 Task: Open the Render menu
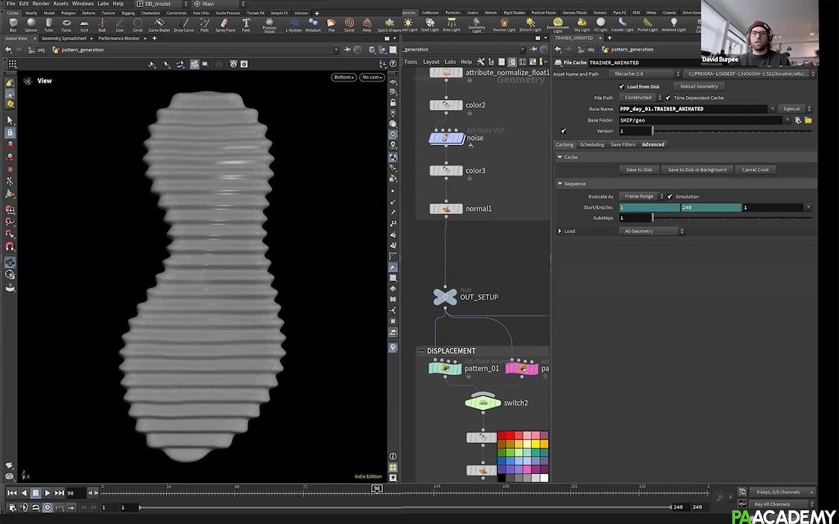[41, 3]
